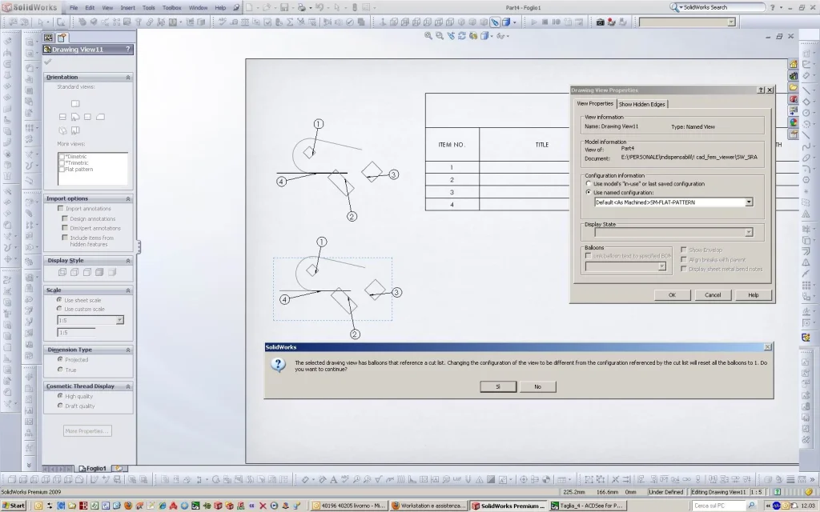Select the Use named configuration radio
This screenshot has width=820, height=512.
[589, 192]
